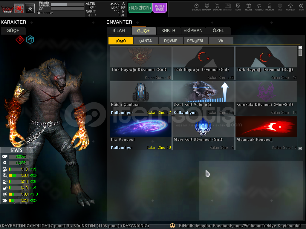Select the Paien Çantası backpack item
This screenshot has height=229, width=306.
pos(141,98)
